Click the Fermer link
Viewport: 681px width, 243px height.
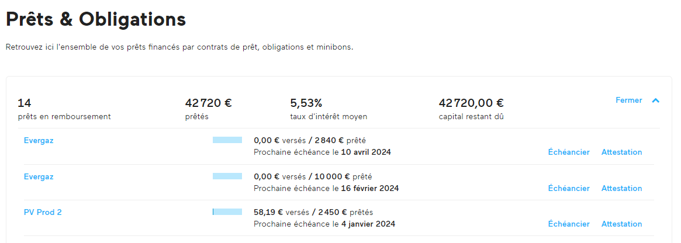(x=628, y=100)
